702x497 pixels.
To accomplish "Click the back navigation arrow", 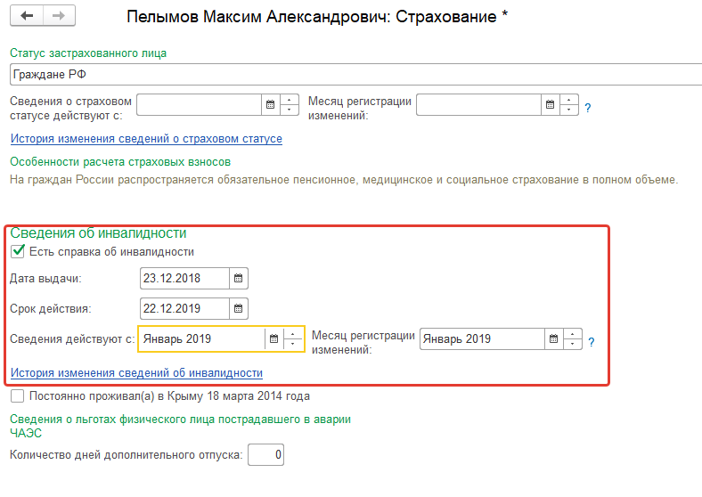I will coord(26,16).
